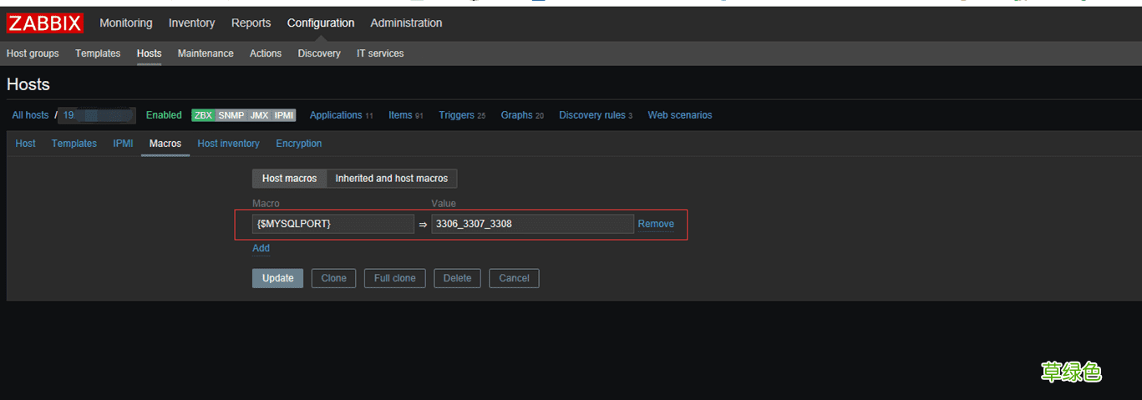This screenshot has height=400, width=1142.
Task: Switch to the Host inventory tab
Action: coord(228,144)
